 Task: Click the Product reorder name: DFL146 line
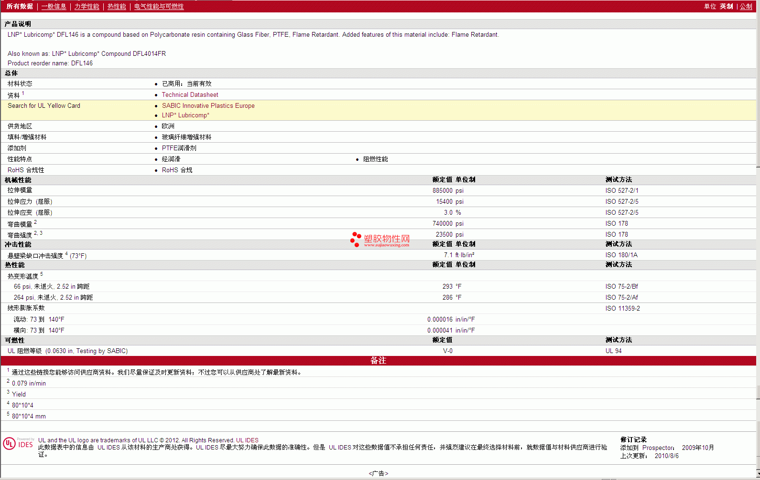(x=50, y=63)
